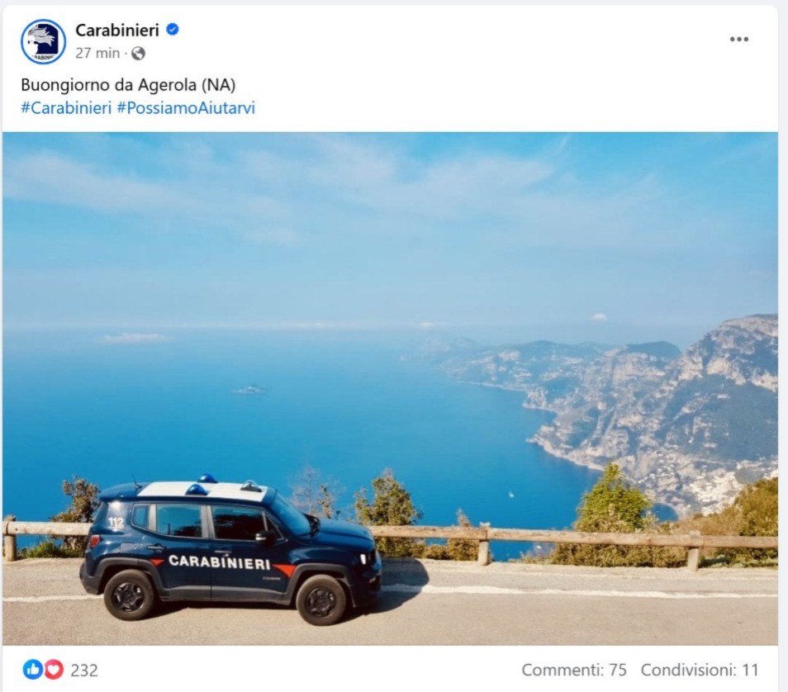The width and height of the screenshot is (788, 692).
Task: Click the CARABINIERI lettering on the car
Action: (x=220, y=562)
